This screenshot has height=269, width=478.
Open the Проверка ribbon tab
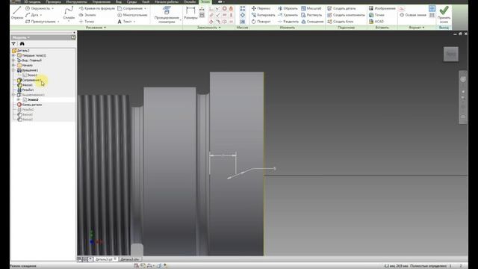[x=53, y=1]
